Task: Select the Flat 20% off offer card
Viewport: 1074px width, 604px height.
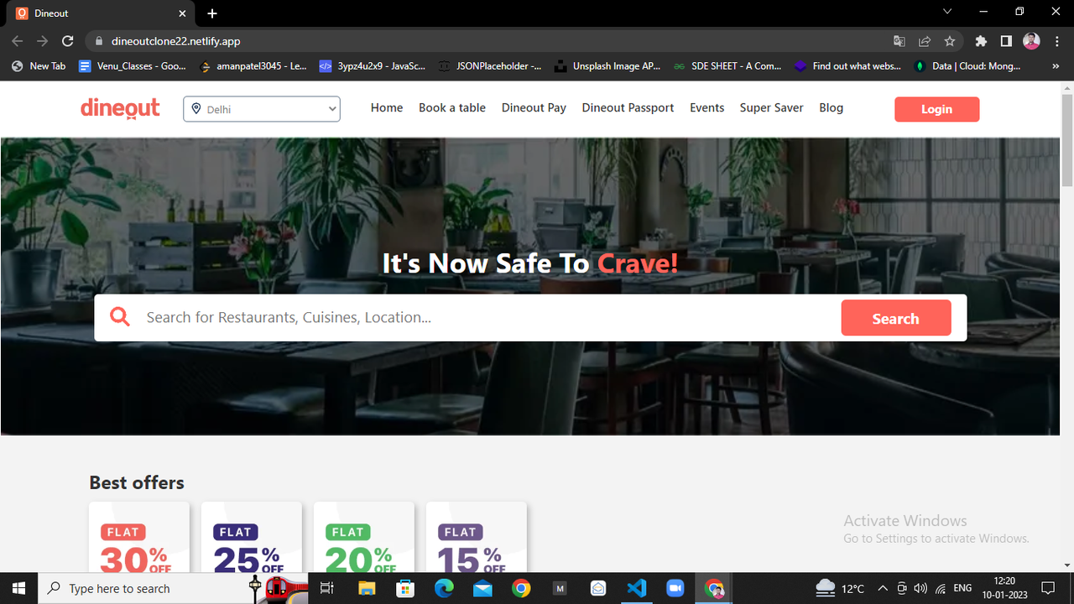Action: [x=364, y=537]
